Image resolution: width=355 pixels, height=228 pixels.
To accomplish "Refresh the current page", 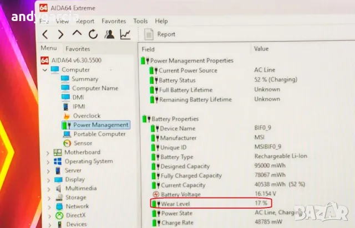I will point(93,34).
